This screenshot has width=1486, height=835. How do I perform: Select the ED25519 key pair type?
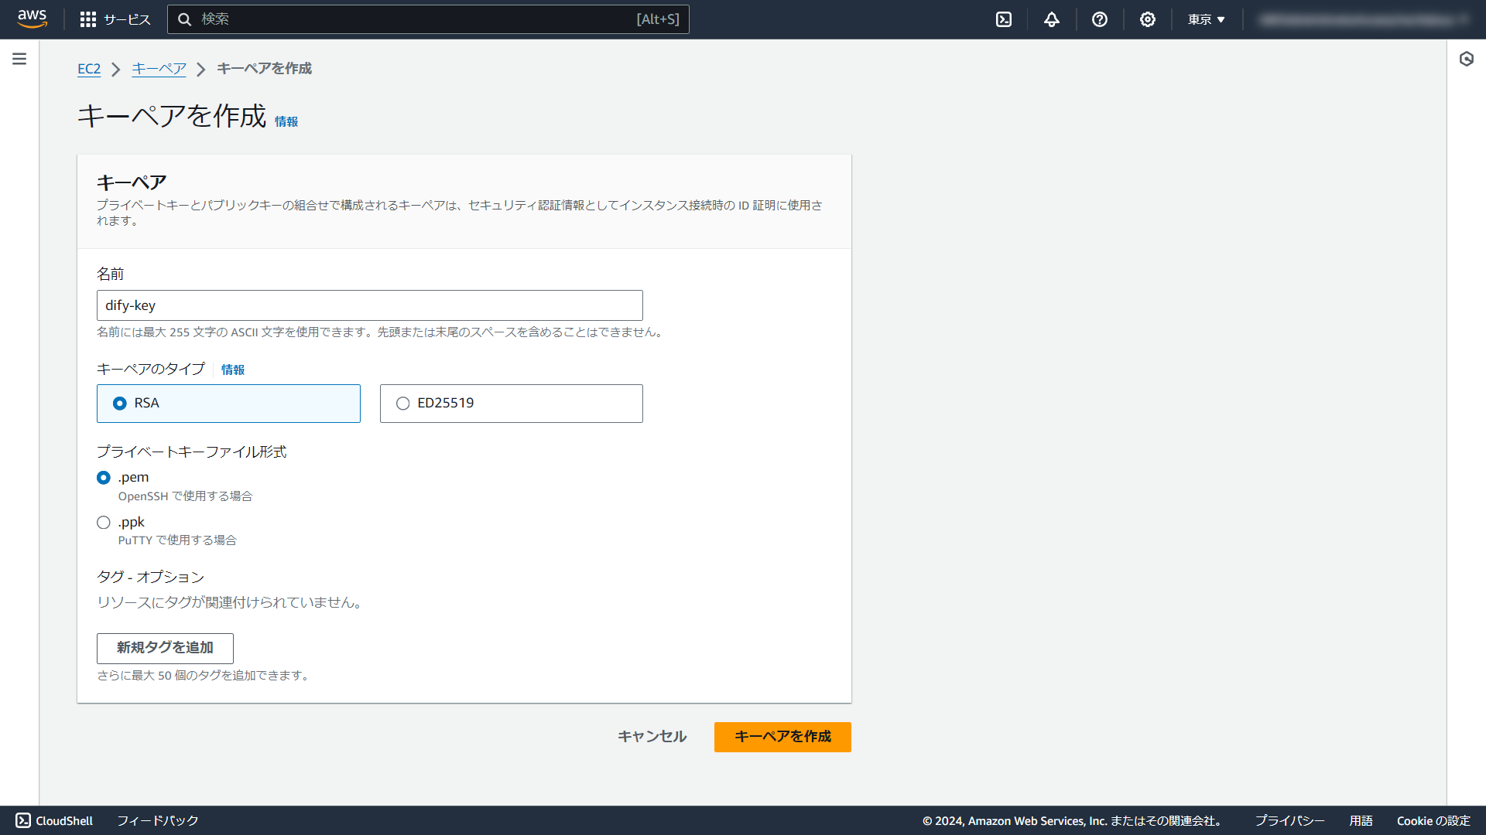click(402, 404)
